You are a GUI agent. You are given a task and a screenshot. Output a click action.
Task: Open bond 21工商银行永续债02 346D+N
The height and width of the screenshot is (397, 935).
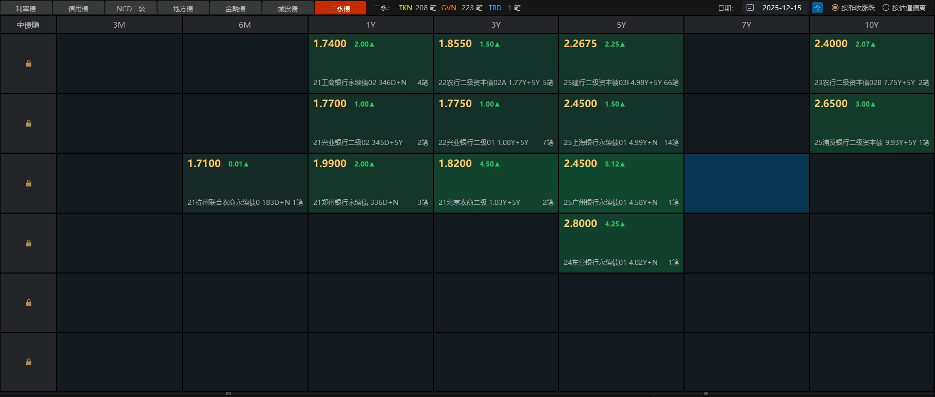click(360, 82)
